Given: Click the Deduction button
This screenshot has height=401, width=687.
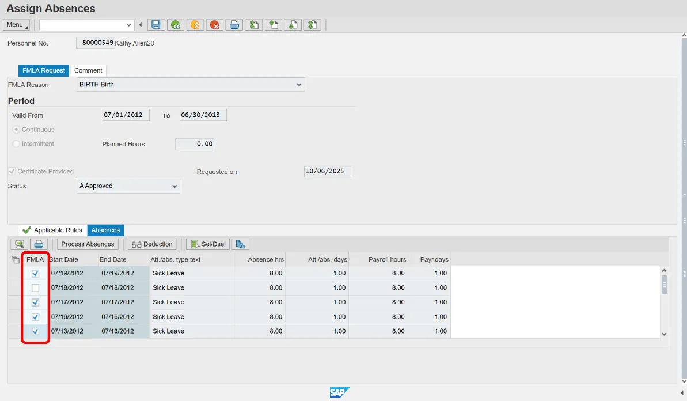Looking at the screenshot, I should tap(152, 244).
